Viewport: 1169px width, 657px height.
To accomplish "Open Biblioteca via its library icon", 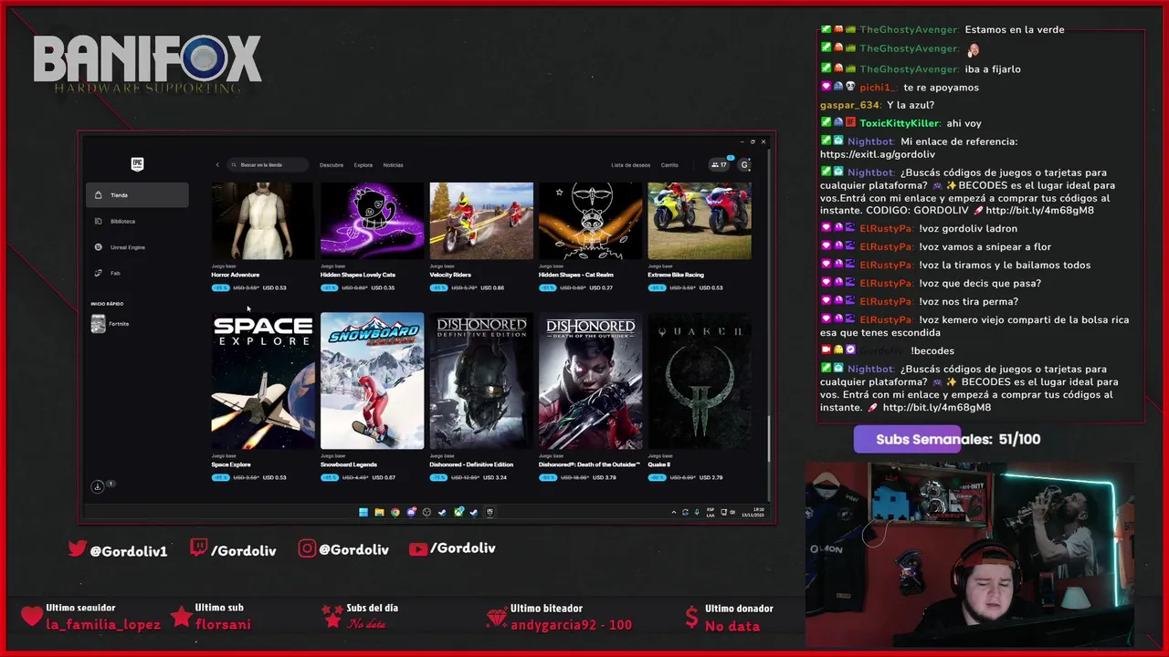I will 99,221.
